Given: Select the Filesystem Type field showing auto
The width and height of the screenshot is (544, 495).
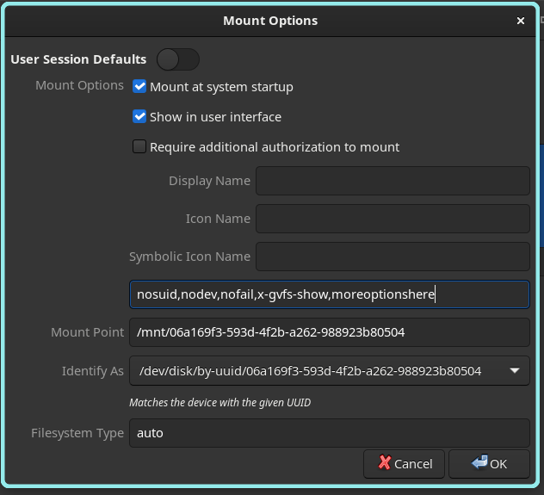Looking at the screenshot, I should pos(330,433).
